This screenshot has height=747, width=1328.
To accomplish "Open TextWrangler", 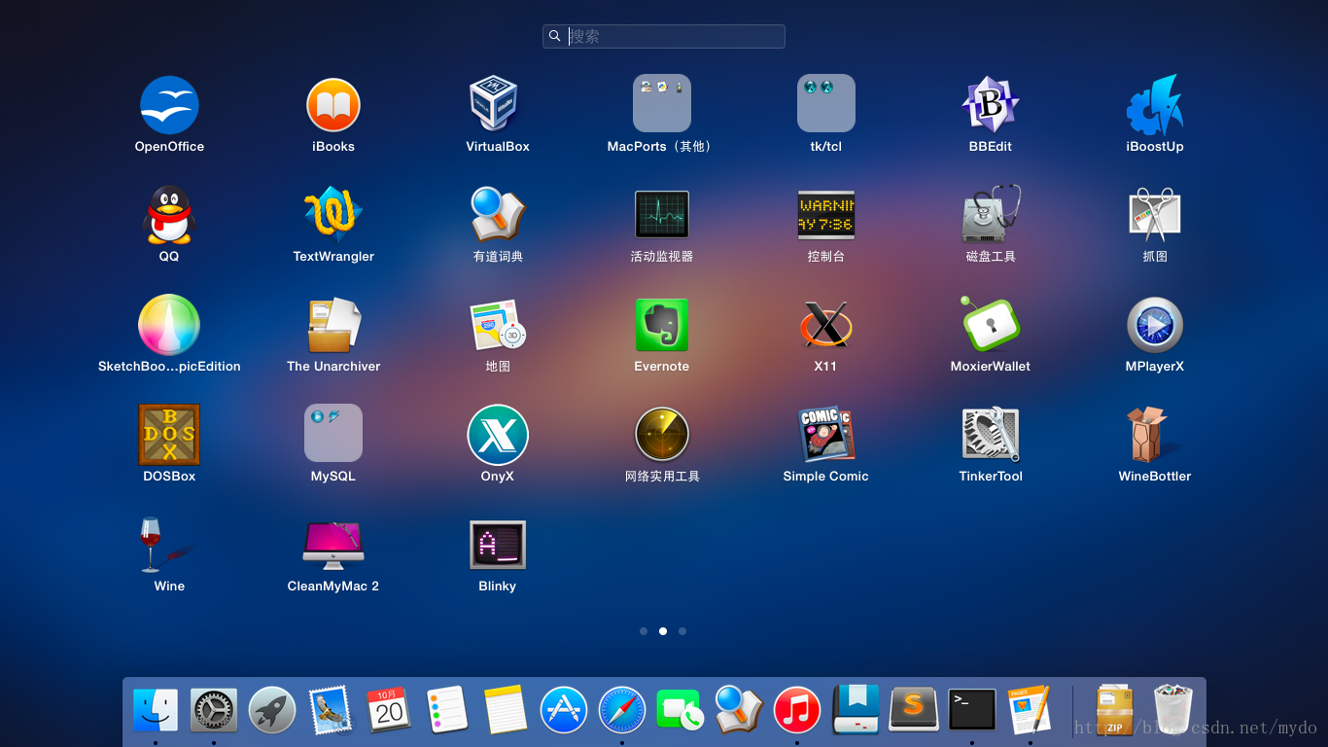I will coord(333,214).
